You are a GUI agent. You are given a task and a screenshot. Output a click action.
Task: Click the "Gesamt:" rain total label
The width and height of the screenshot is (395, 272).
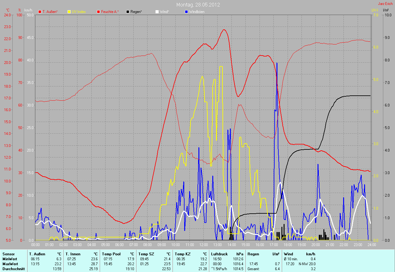click(254, 269)
